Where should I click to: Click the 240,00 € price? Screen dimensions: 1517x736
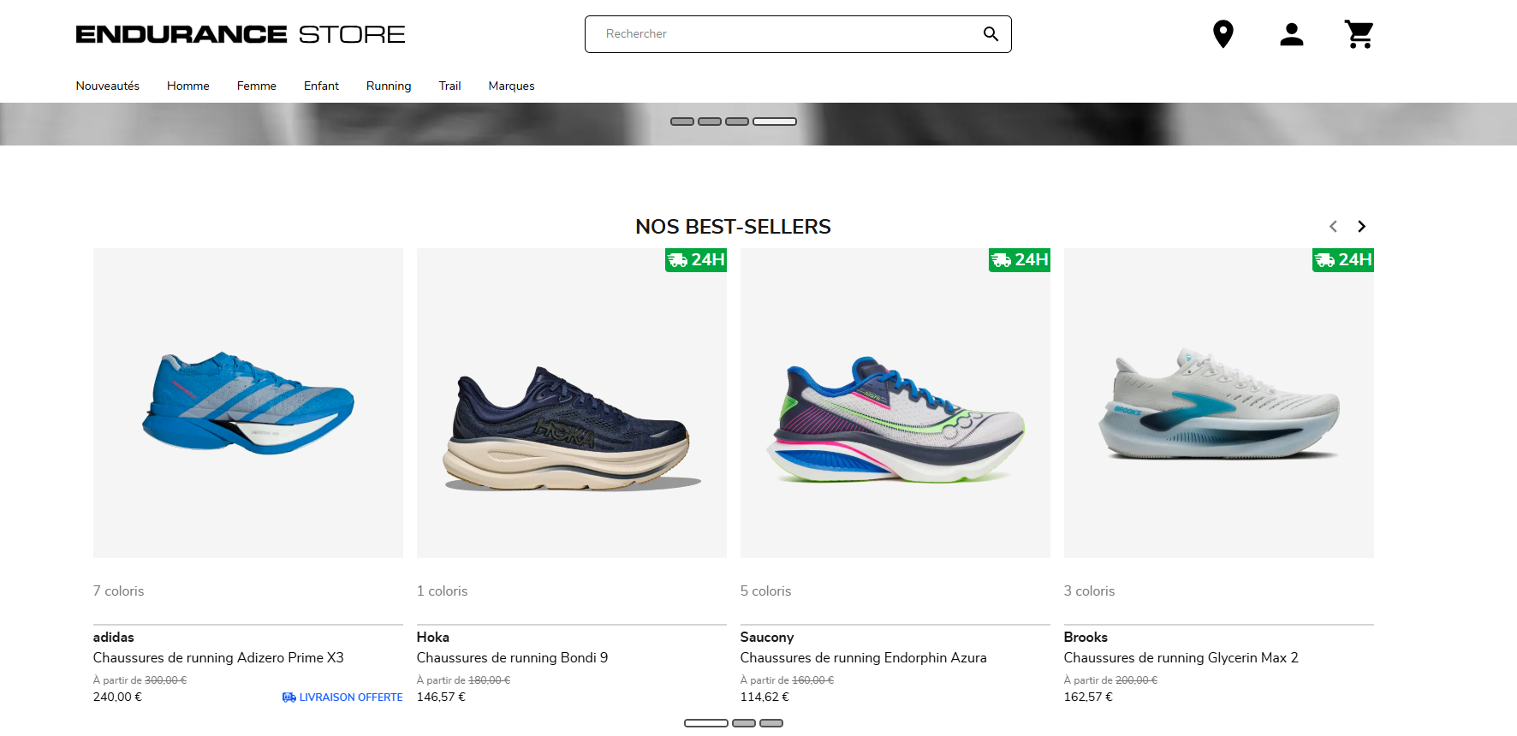(117, 697)
